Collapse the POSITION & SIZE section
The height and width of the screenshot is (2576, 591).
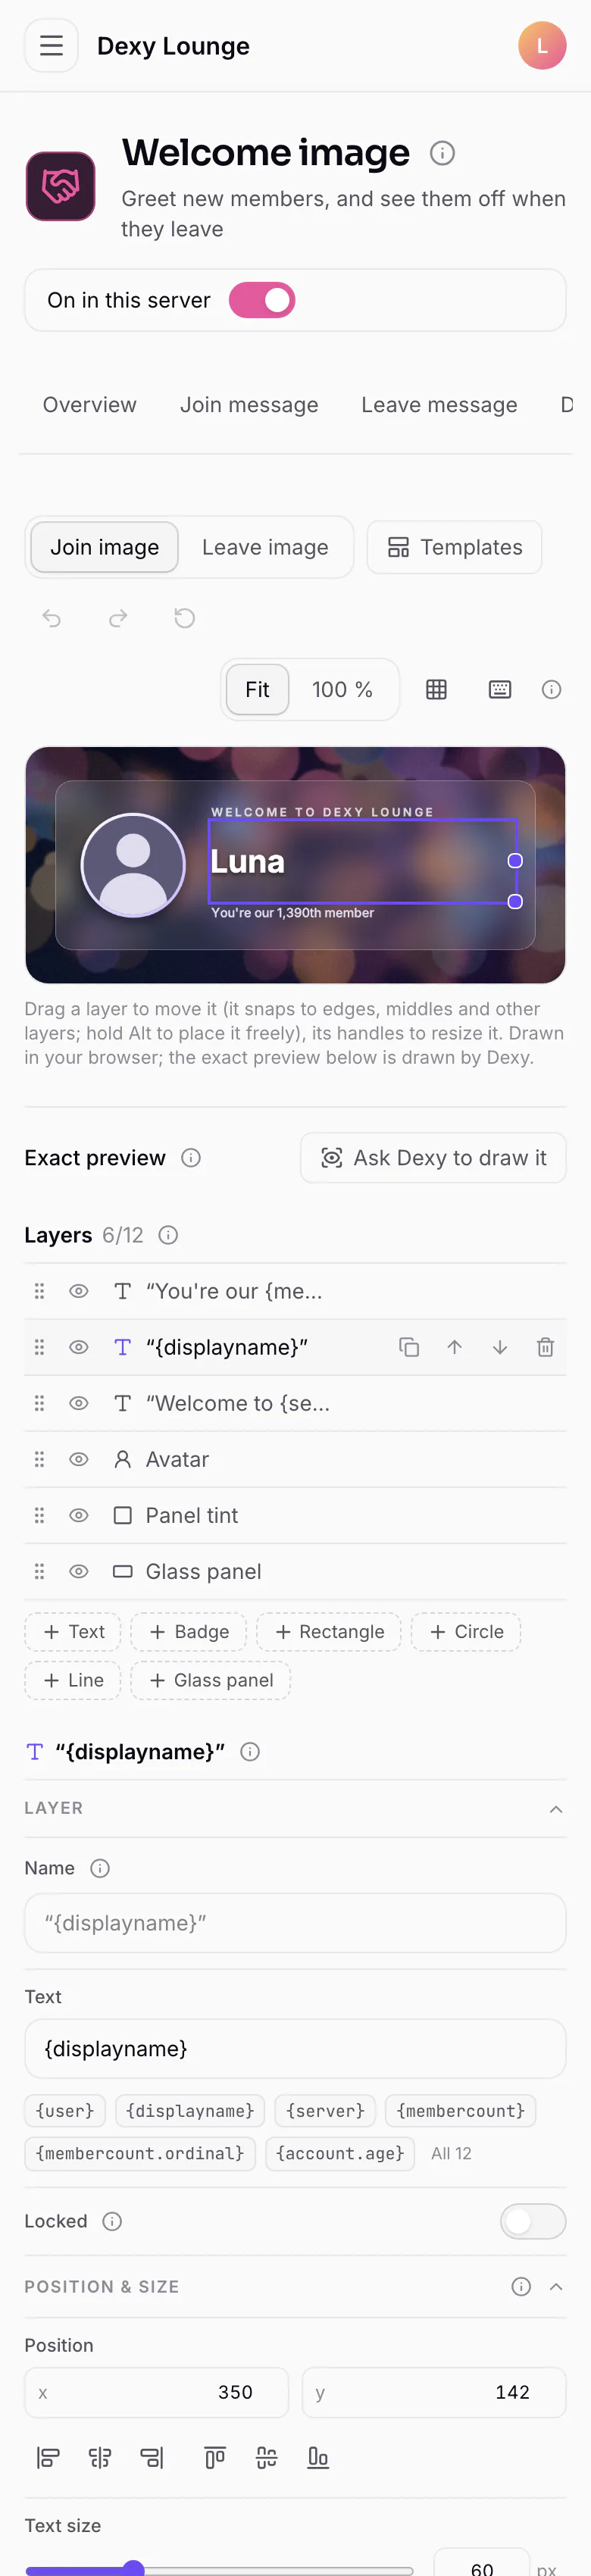[556, 2287]
